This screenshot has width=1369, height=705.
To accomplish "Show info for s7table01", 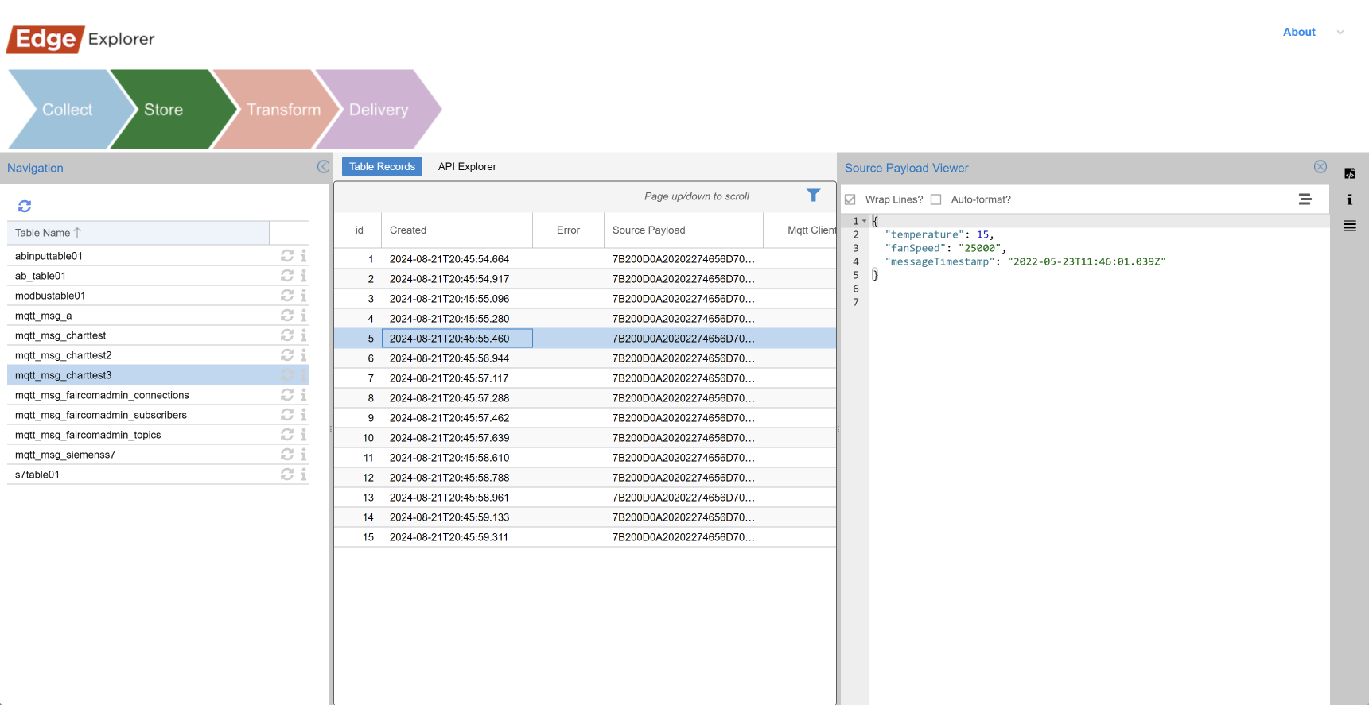I will pos(304,475).
